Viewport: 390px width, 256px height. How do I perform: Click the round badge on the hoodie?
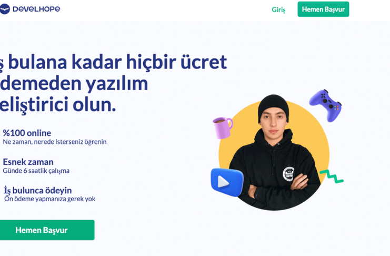tap(288, 174)
